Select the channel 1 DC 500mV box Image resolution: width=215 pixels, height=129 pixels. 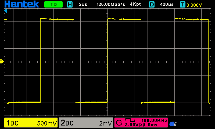31,123
